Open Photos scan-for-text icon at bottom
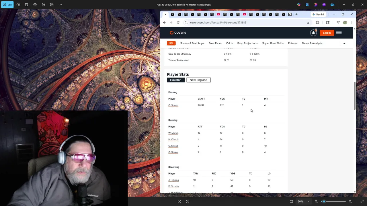 pyautogui.click(x=188, y=201)
